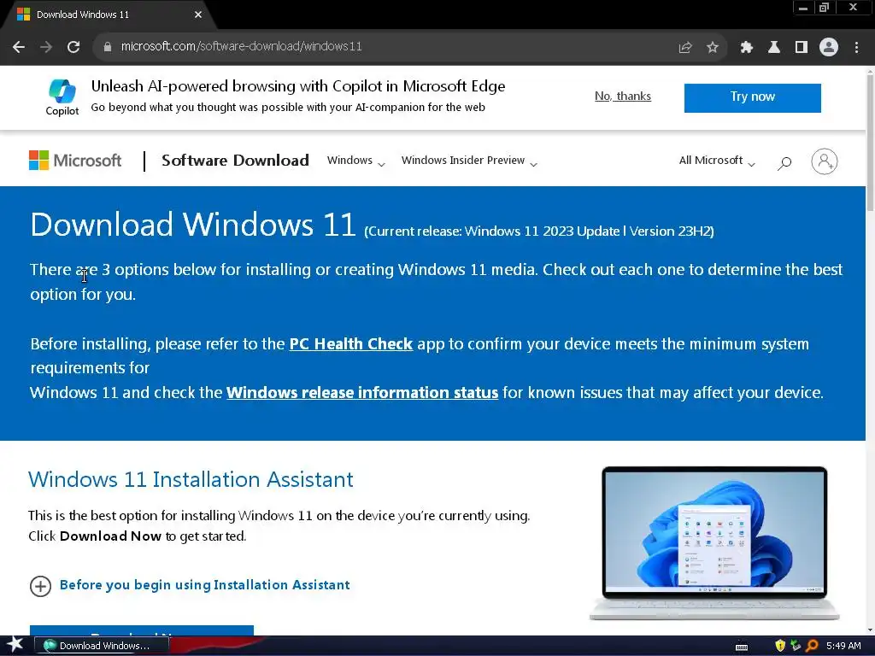This screenshot has height=656, width=875.
Task: Expand the Windows Insider Preview menu
Action: pos(469,161)
